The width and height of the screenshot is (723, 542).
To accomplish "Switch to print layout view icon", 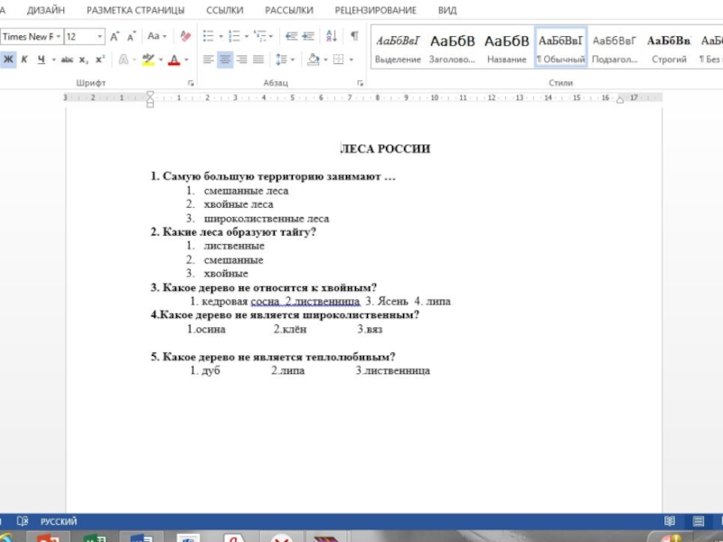I will click(699, 521).
